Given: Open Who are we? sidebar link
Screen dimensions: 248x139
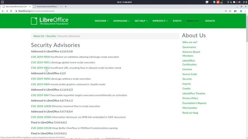Looking at the screenshot, I should 190,42.
